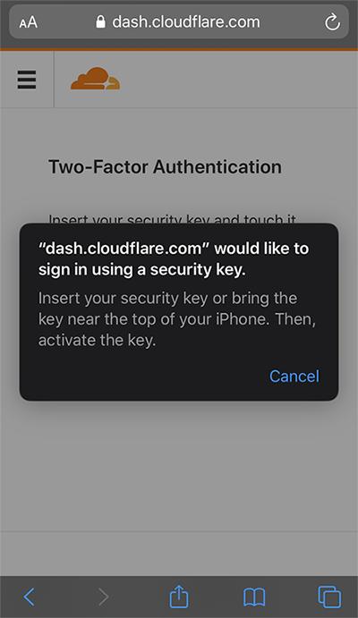358x618 pixels.
Task: Tap the AA text size button
Action: tap(28, 22)
